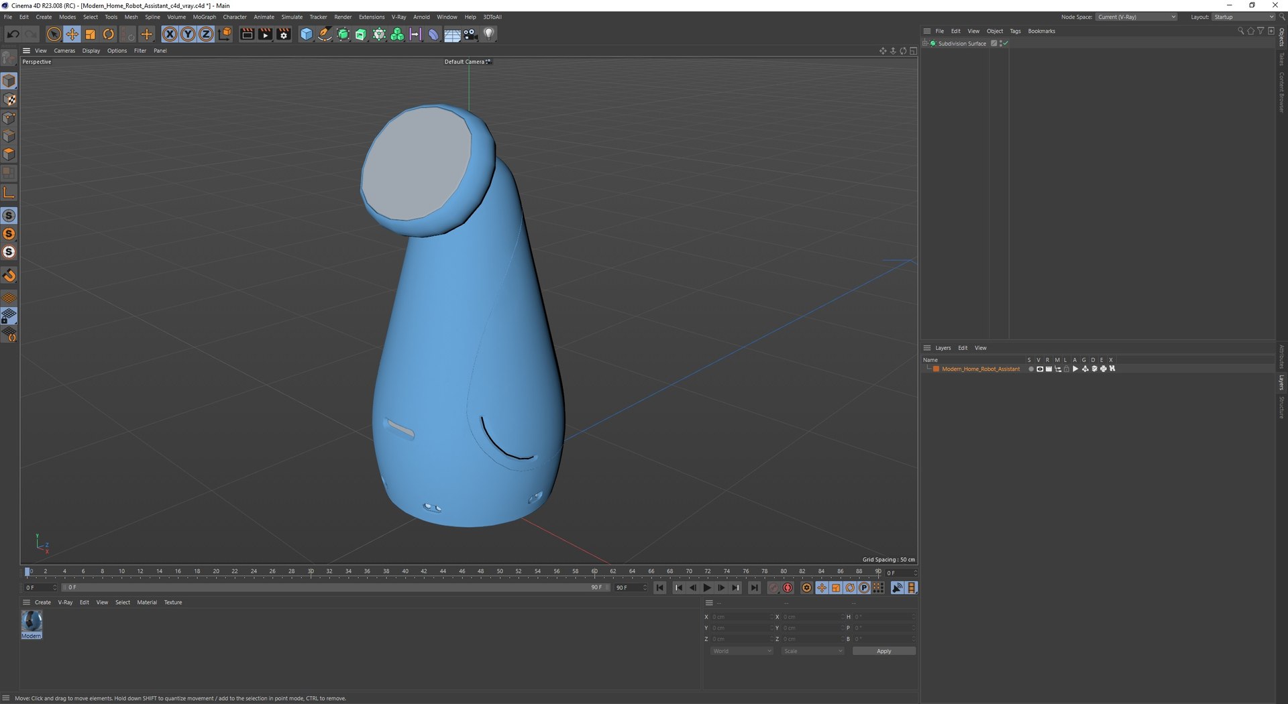Render the current view
Viewport: 1288px width, 704px height.
(247, 34)
